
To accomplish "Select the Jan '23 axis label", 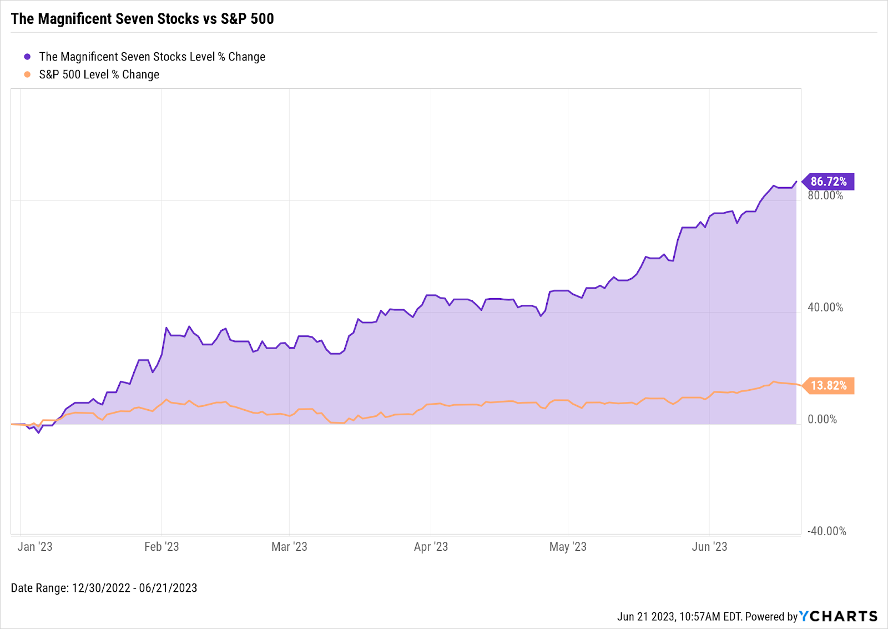I will coord(35,547).
